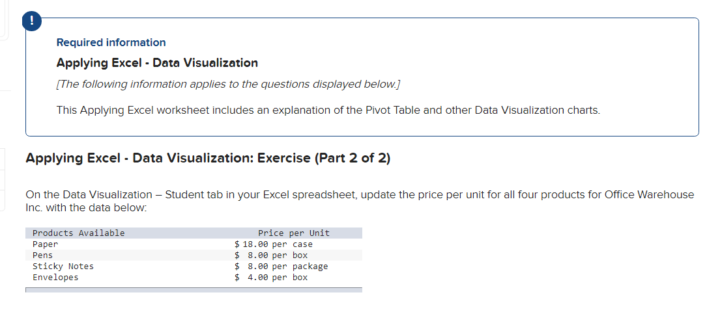Click the Data Visualization – Student tab instruction text

pyautogui.click(x=359, y=201)
